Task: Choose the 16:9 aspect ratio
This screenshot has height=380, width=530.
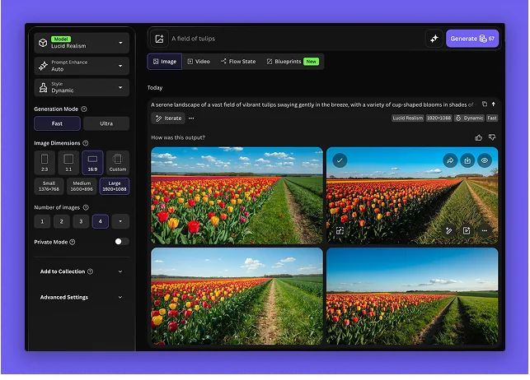Action: pos(92,163)
